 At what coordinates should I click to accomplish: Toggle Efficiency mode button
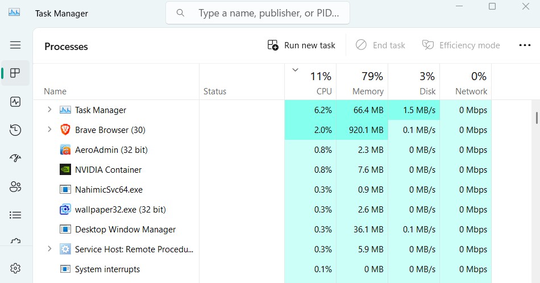pos(461,45)
